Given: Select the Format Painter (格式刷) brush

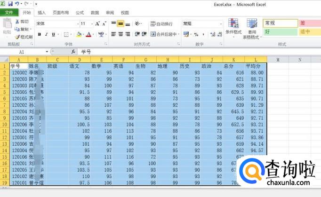Looking at the screenshot, I should 17,37.
